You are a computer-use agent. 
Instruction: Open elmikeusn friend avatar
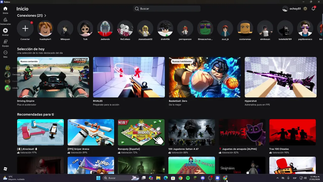tap(265, 29)
